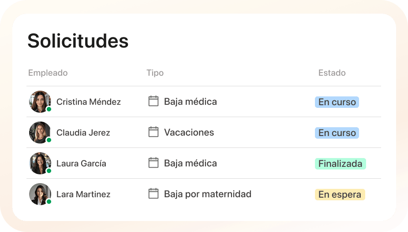The image size is (408, 232).
Task: Open Cristina Méndez's avatar photo
Action: pyautogui.click(x=40, y=102)
